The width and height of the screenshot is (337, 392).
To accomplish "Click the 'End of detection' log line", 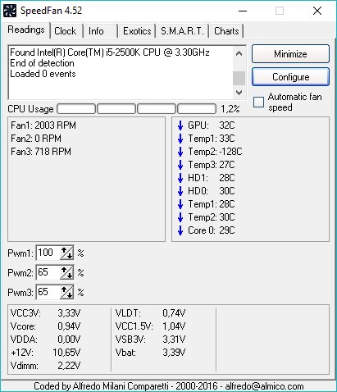I will click(x=42, y=63).
